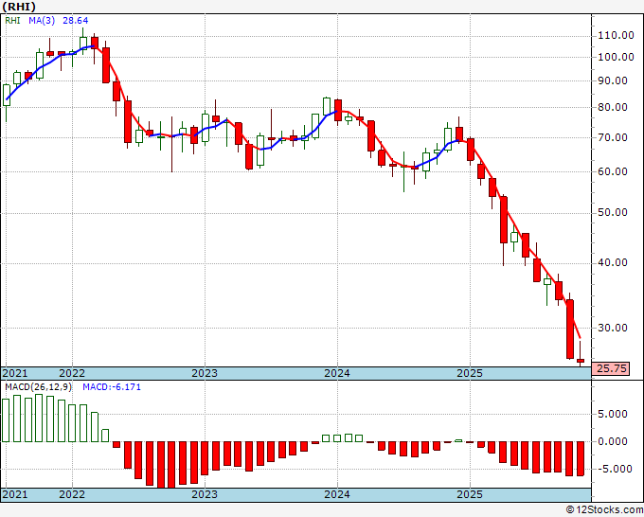Click the 0.000 MACD axis label
644x517 pixels.
point(613,442)
